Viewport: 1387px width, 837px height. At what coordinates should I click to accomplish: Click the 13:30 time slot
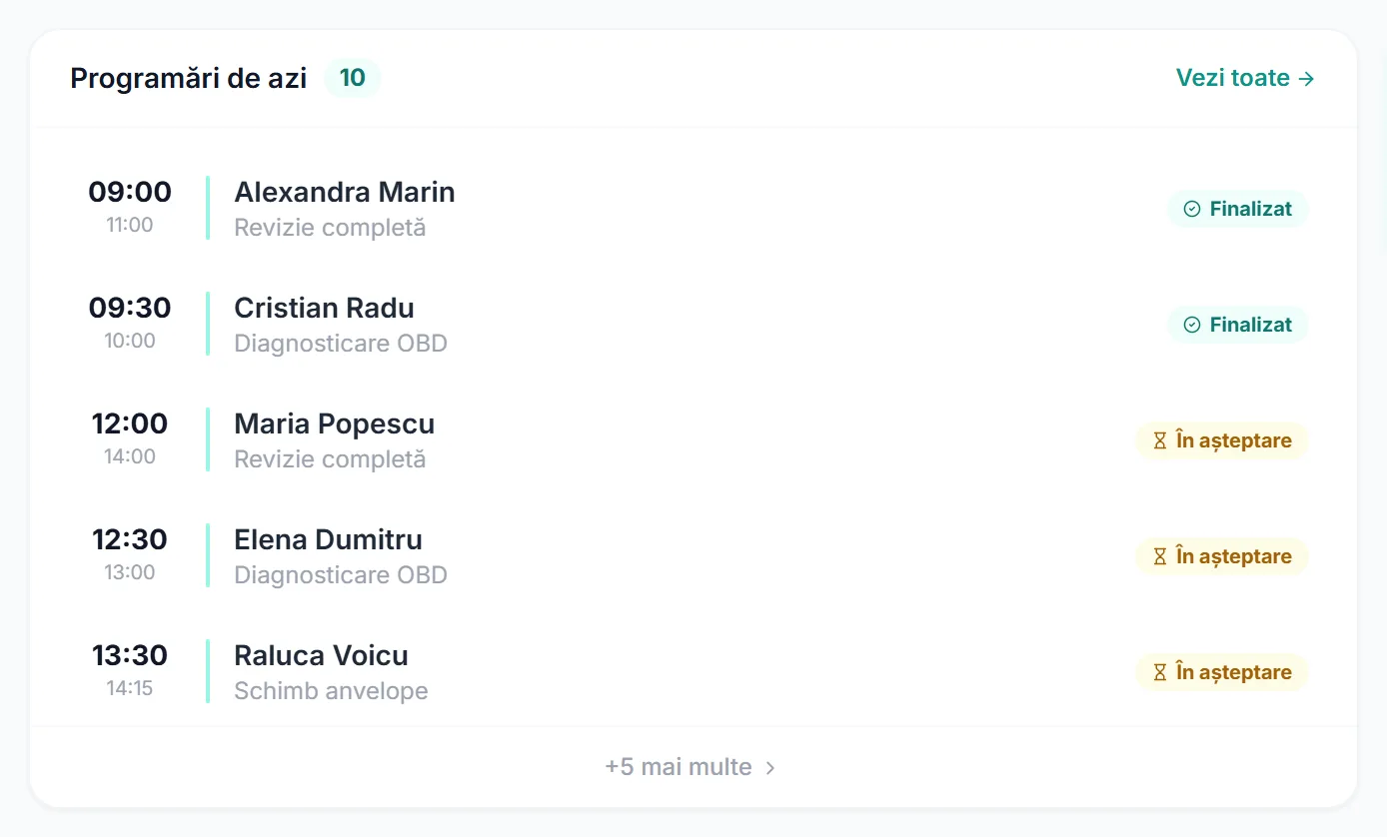(130, 655)
